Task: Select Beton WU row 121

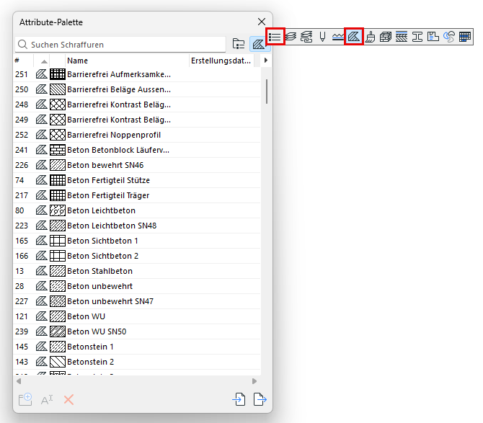Action: click(137, 316)
